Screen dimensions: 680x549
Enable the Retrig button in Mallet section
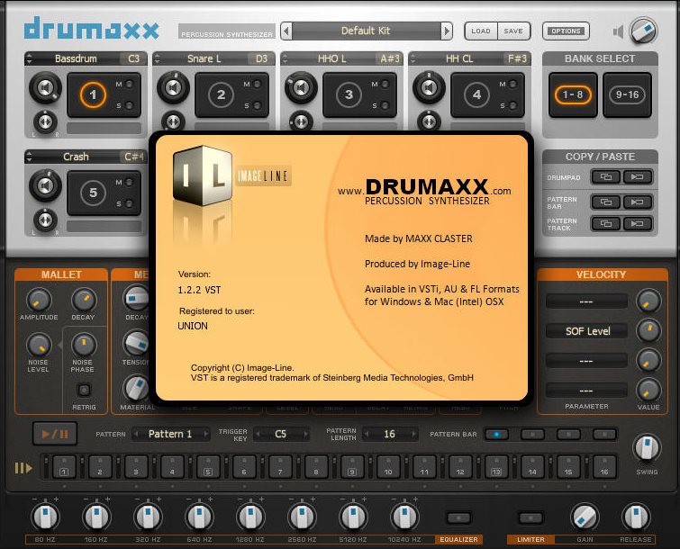[83, 390]
